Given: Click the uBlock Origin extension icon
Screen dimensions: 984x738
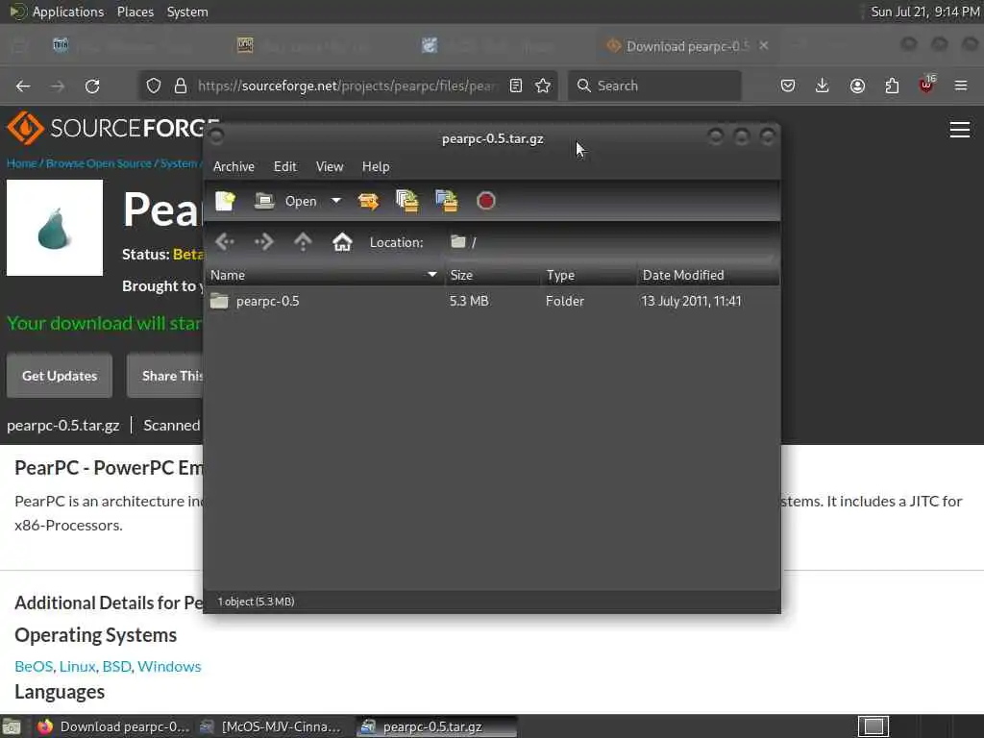Looking at the screenshot, I should (x=926, y=85).
